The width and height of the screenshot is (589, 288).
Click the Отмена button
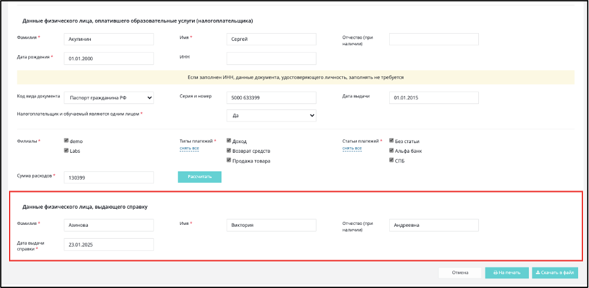460,273
